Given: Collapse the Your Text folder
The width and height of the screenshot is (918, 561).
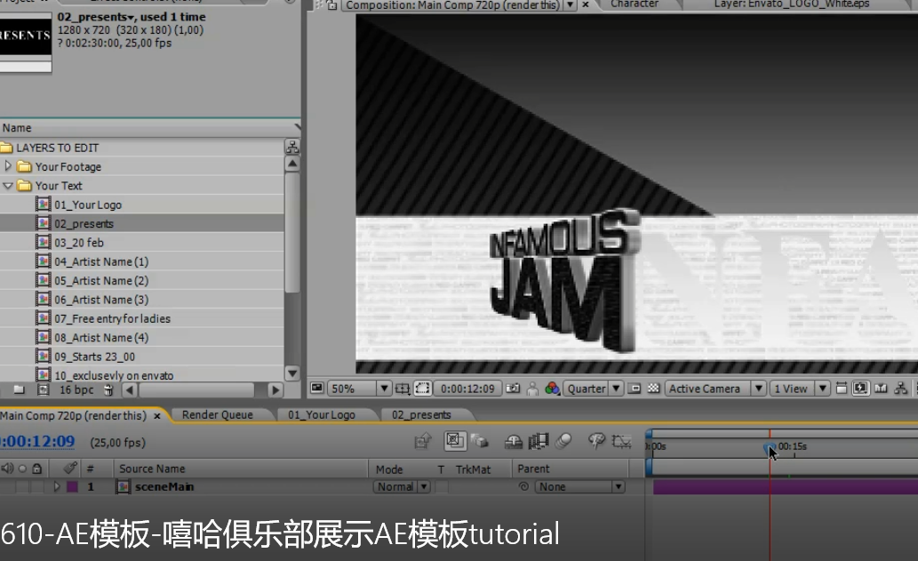Looking at the screenshot, I should tap(8, 186).
